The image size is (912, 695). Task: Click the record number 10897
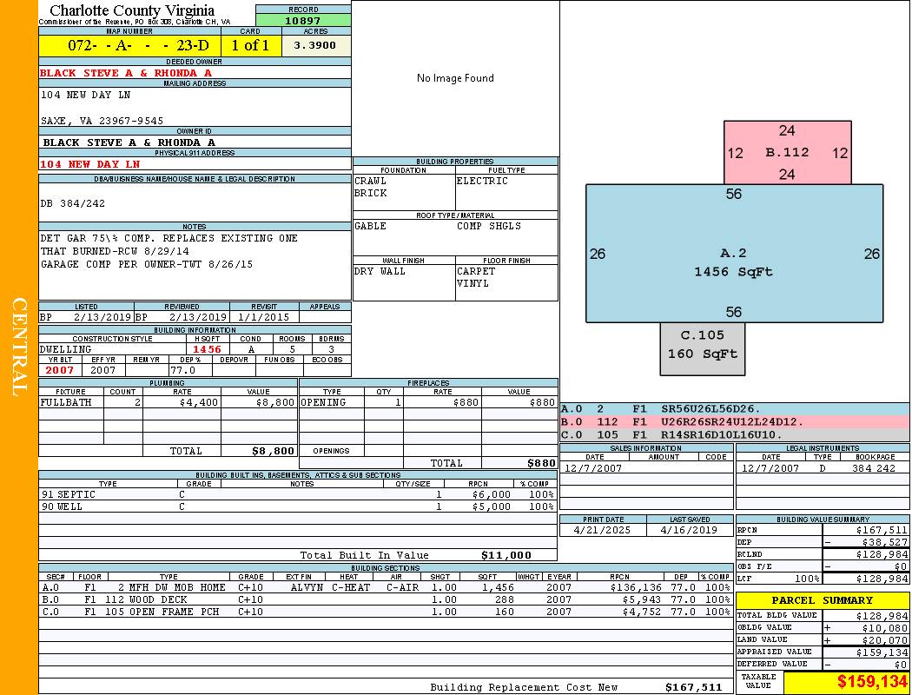pos(302,20)
